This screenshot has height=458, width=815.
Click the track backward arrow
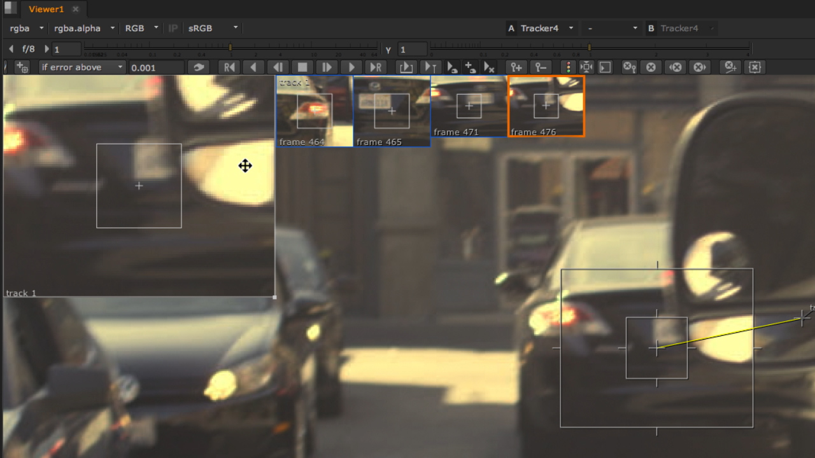253,67
